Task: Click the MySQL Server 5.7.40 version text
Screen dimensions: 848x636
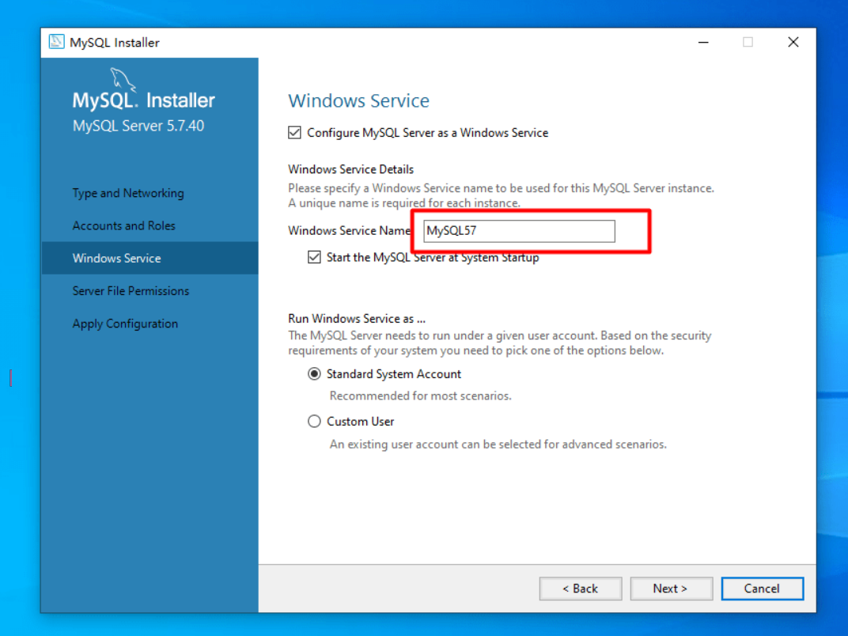Action: pos(138,126)
